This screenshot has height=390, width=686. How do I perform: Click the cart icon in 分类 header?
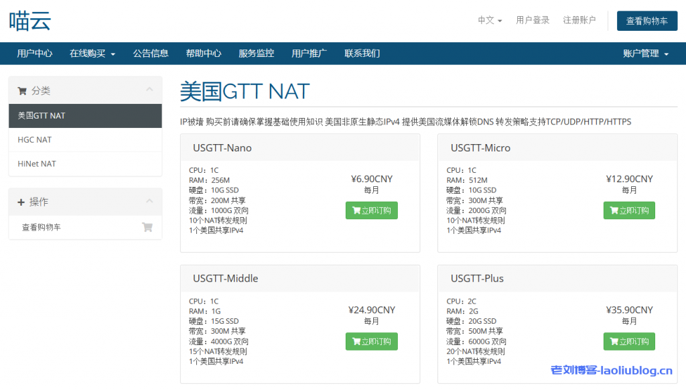tap(22, 90)
